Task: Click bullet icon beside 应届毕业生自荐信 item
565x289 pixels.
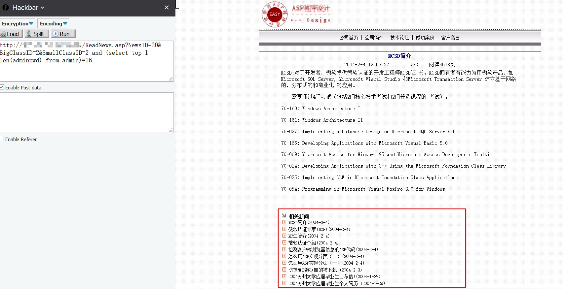Action: point(284,276)
